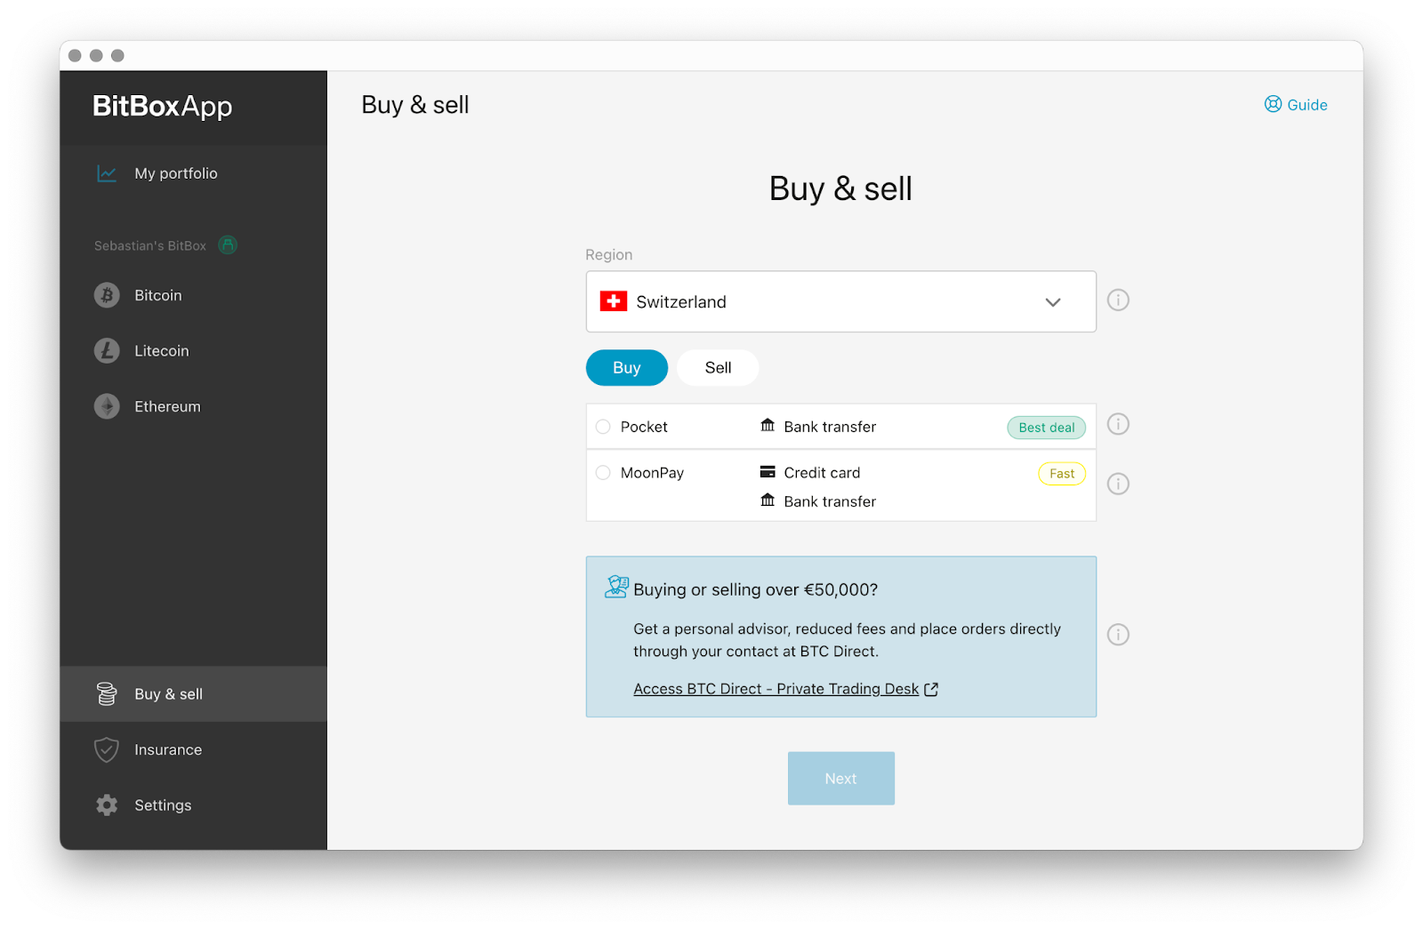1423x929 pixels.
Task: Expand the Region dropdown chevron
Action: coord(1053,302)
